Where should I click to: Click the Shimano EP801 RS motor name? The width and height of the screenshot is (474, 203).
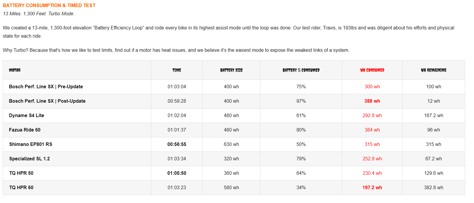pyautogui.click(x=31, y=144)
